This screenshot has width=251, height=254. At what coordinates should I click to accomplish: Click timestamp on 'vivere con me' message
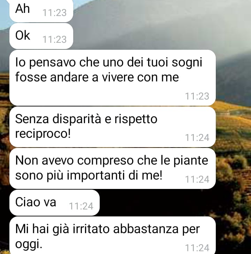197,96
